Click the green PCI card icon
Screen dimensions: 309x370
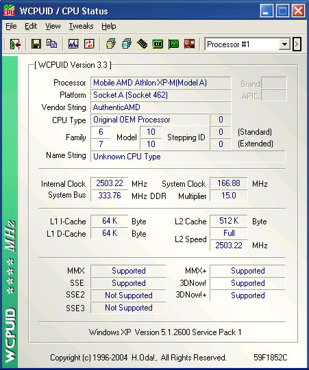tap(173, 44)
